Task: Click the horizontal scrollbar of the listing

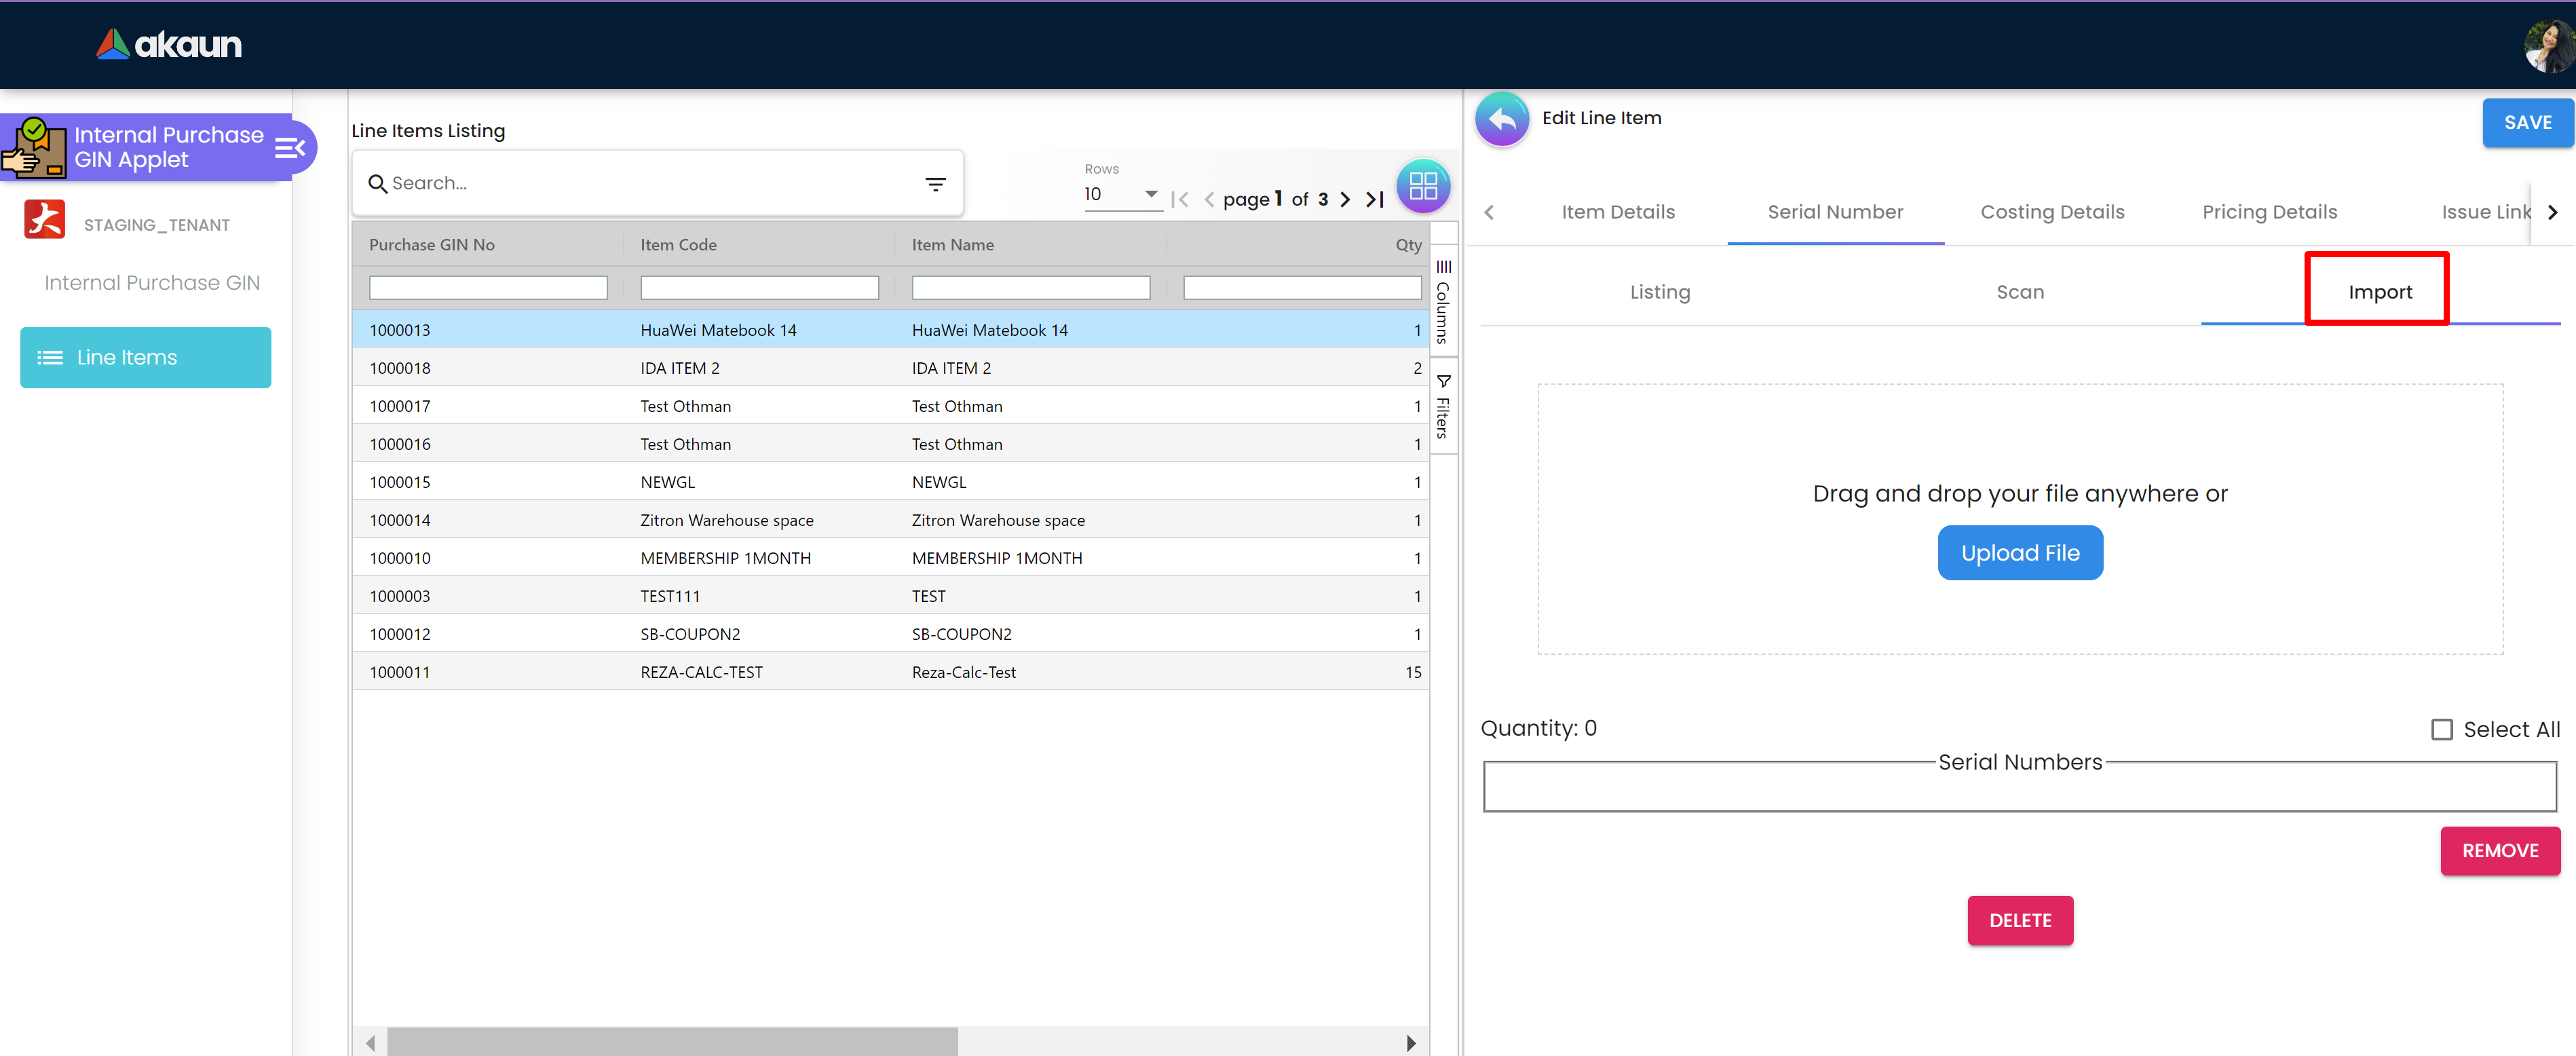Action: (672, 1042)
